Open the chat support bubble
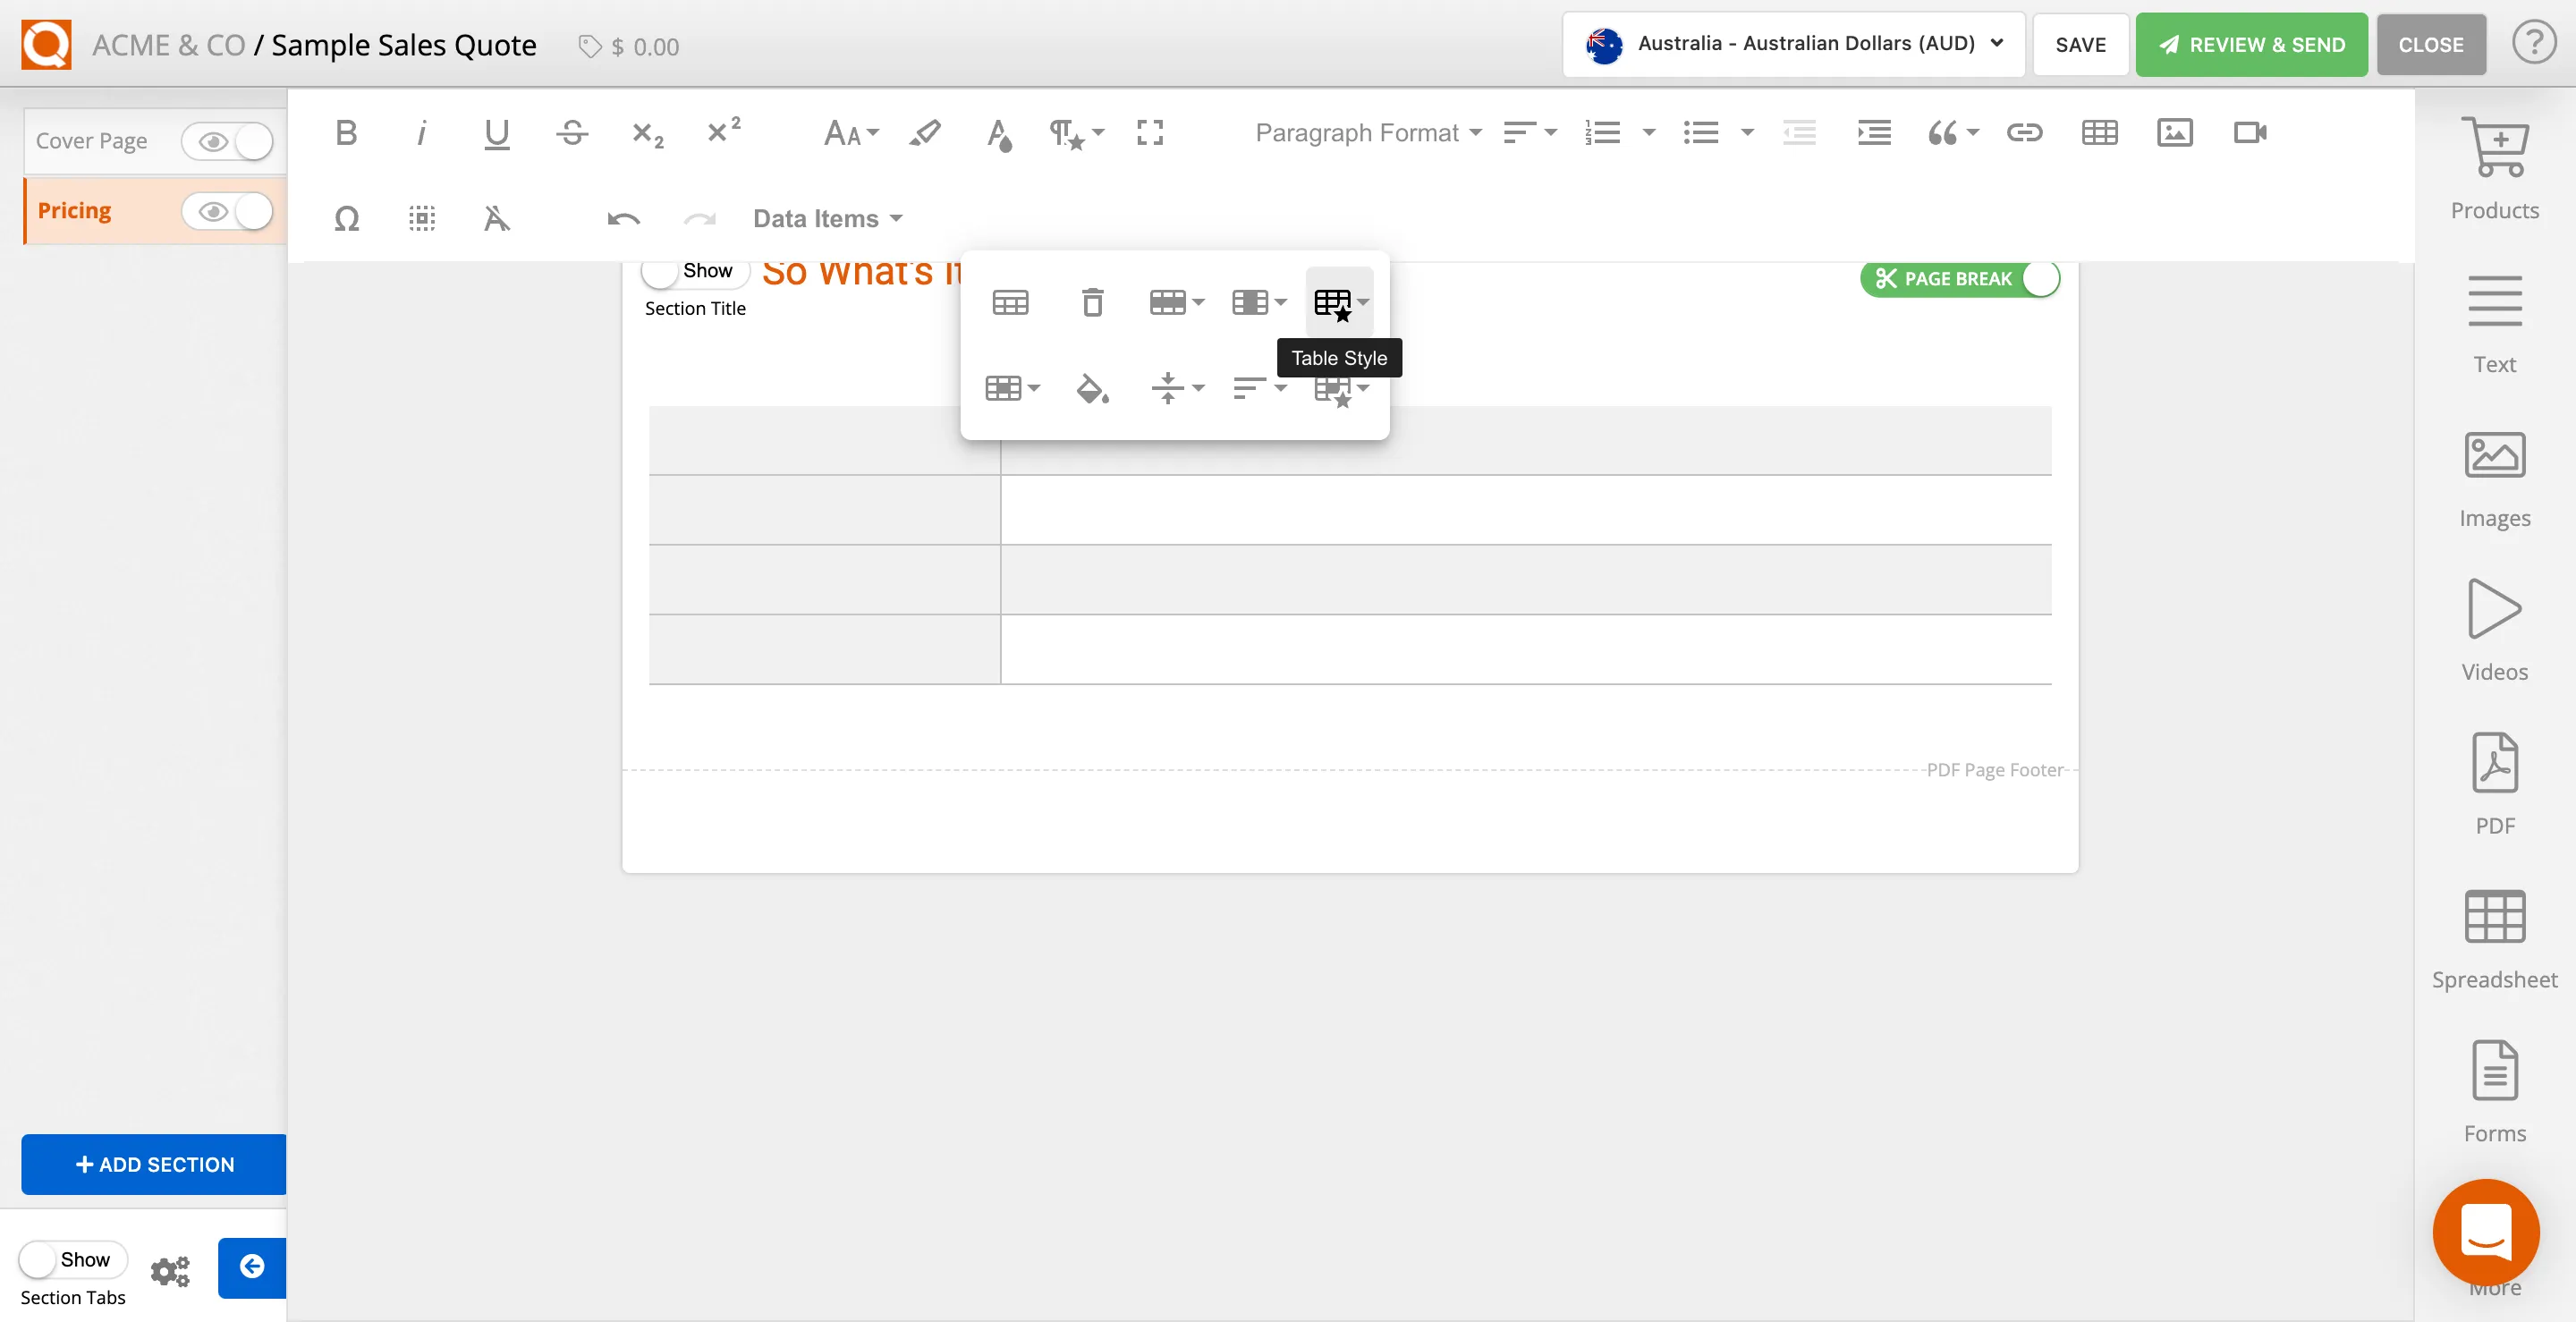The image size is (2576, 1322). 2487,1232
